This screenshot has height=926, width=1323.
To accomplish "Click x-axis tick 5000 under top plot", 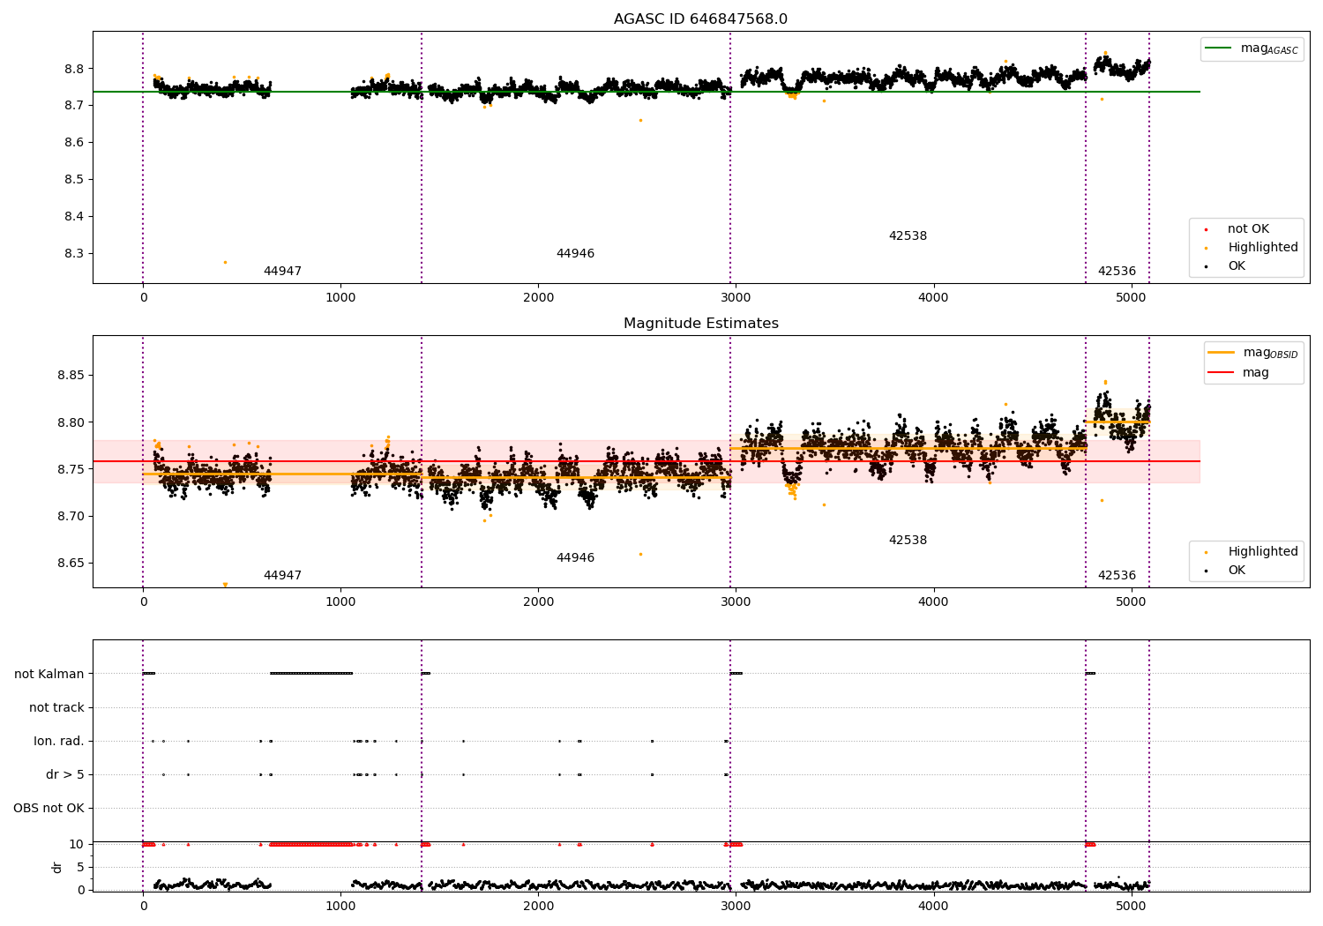I will [x=1131, y=297].
